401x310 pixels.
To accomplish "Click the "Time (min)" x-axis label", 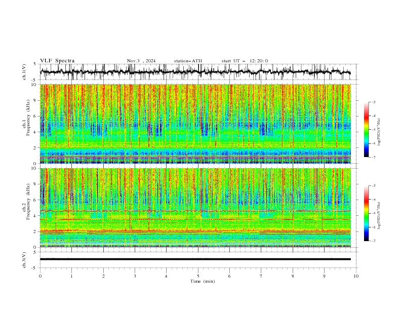I will tap(203, 281).
